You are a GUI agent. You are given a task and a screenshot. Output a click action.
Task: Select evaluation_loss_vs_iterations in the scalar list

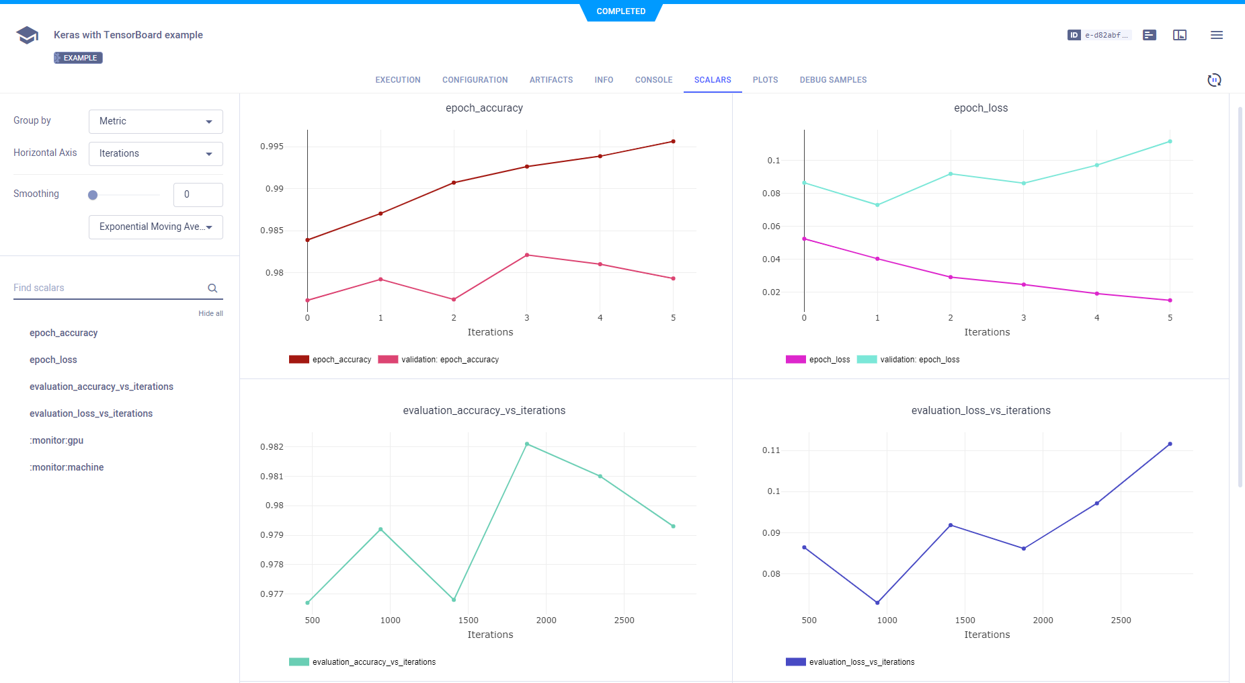[91, 413]
